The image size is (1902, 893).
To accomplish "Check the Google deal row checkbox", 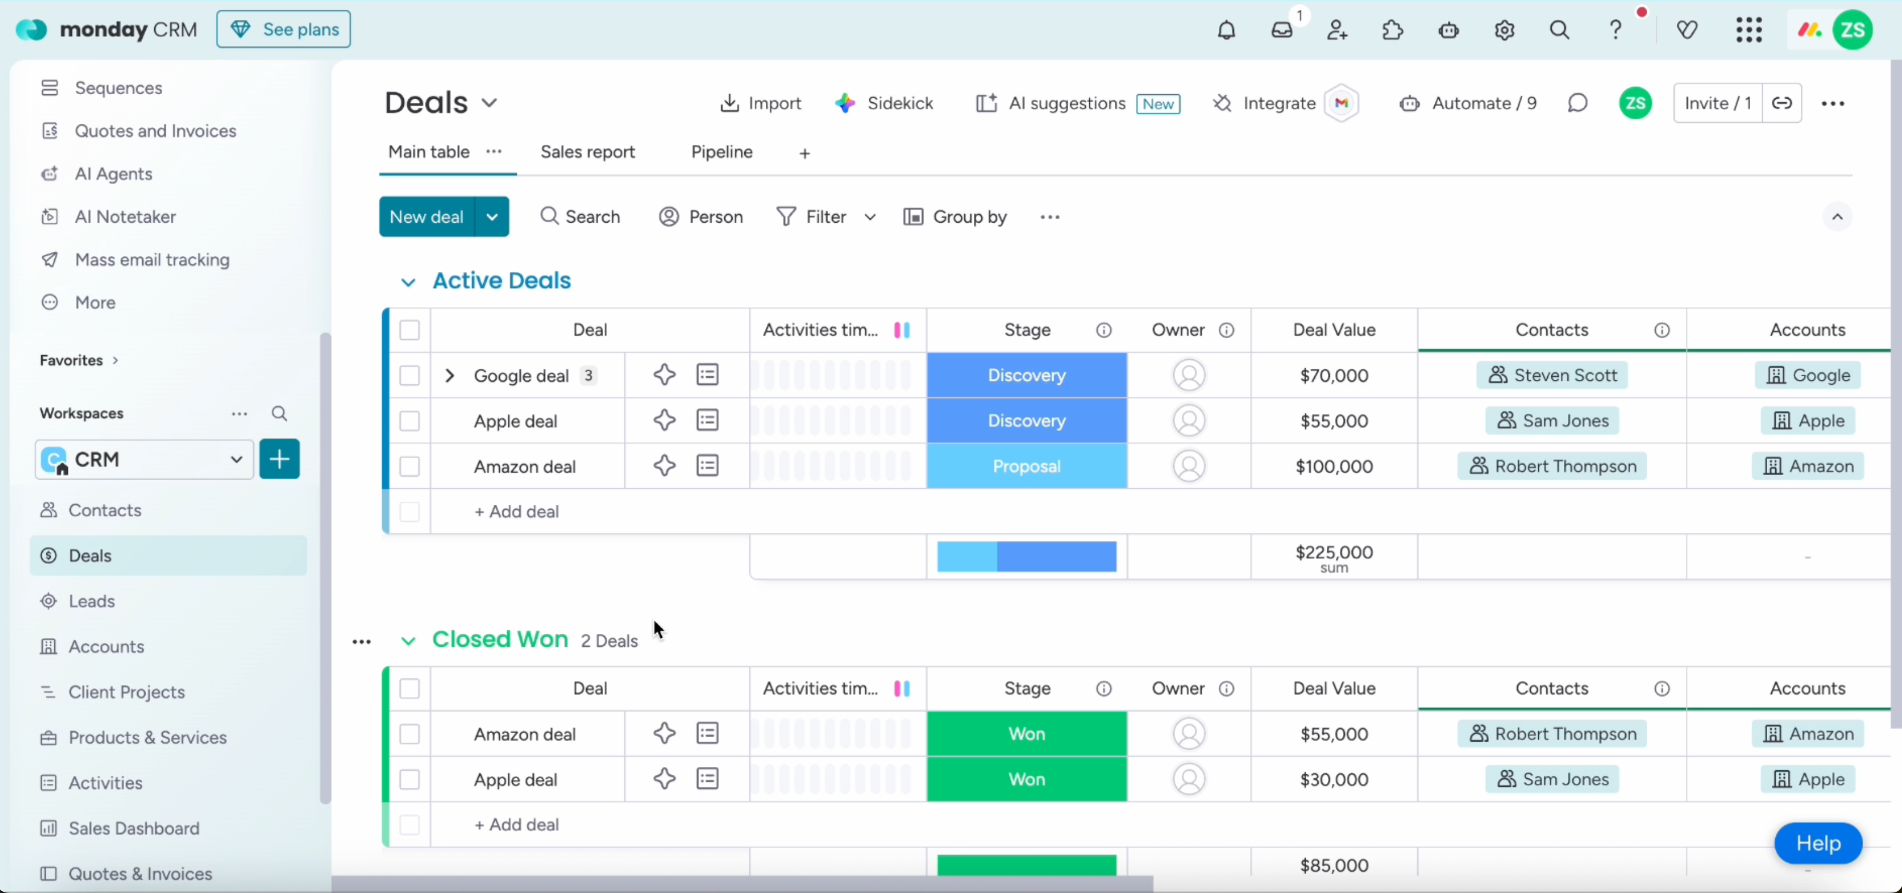I will [409, 375].
